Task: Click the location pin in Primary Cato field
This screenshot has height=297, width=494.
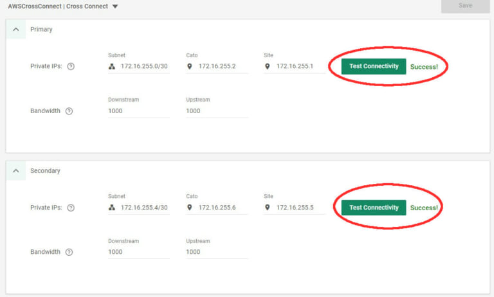Action: pyautogui.click(x=190, y=66)
